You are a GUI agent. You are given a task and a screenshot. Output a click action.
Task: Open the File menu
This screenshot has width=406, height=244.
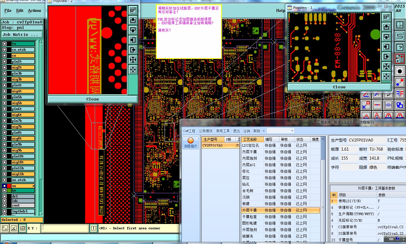(8, 10)
